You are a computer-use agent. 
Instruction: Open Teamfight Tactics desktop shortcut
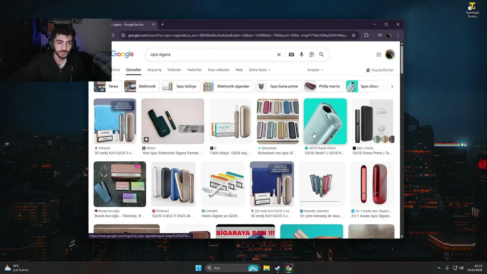(x=472, y=10)
